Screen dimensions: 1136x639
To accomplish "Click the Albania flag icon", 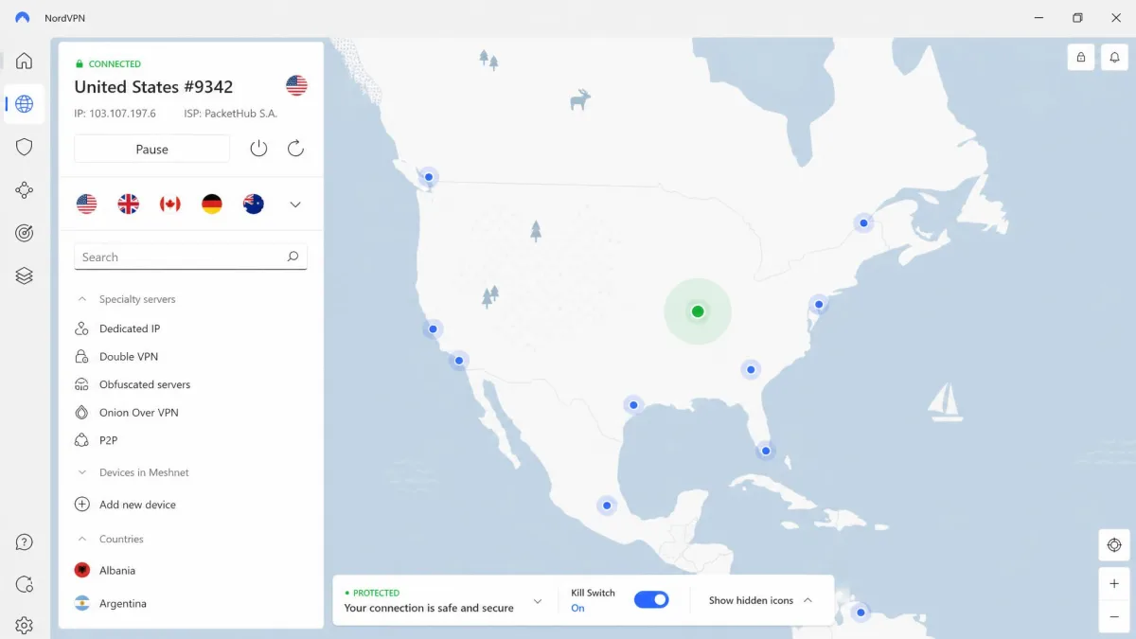I will (81, 570).
